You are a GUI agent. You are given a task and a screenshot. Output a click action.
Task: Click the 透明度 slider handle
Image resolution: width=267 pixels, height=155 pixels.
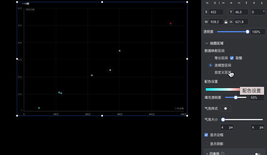pyautogui.click(x=247, y=32)
